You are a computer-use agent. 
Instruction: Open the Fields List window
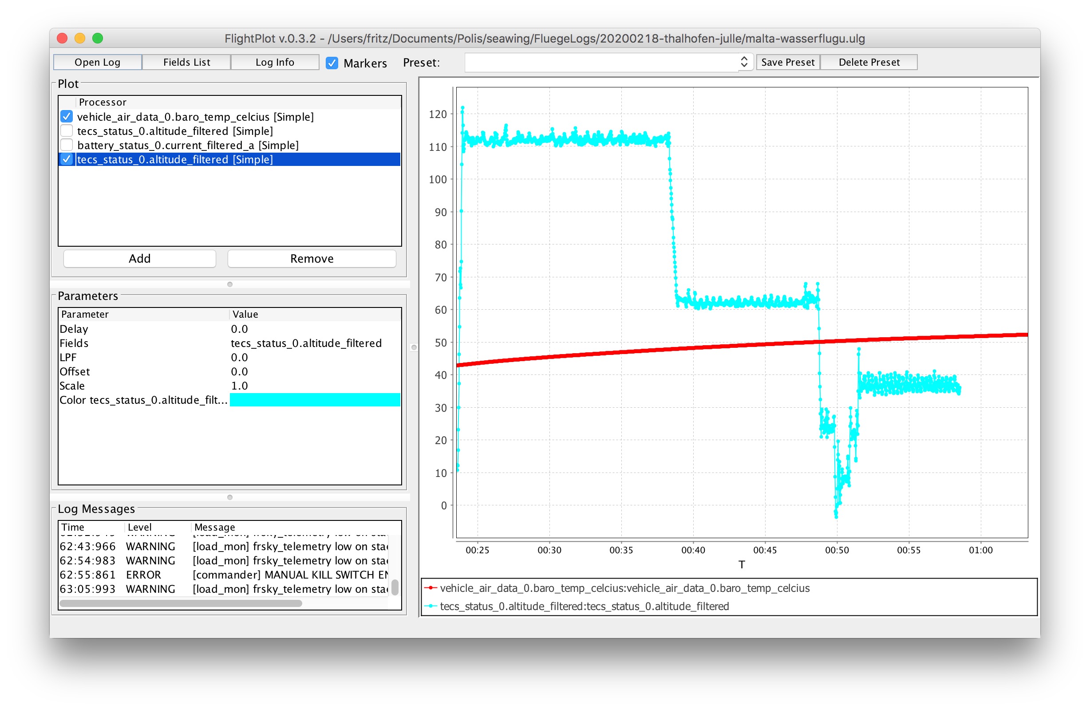coord(186,62)
